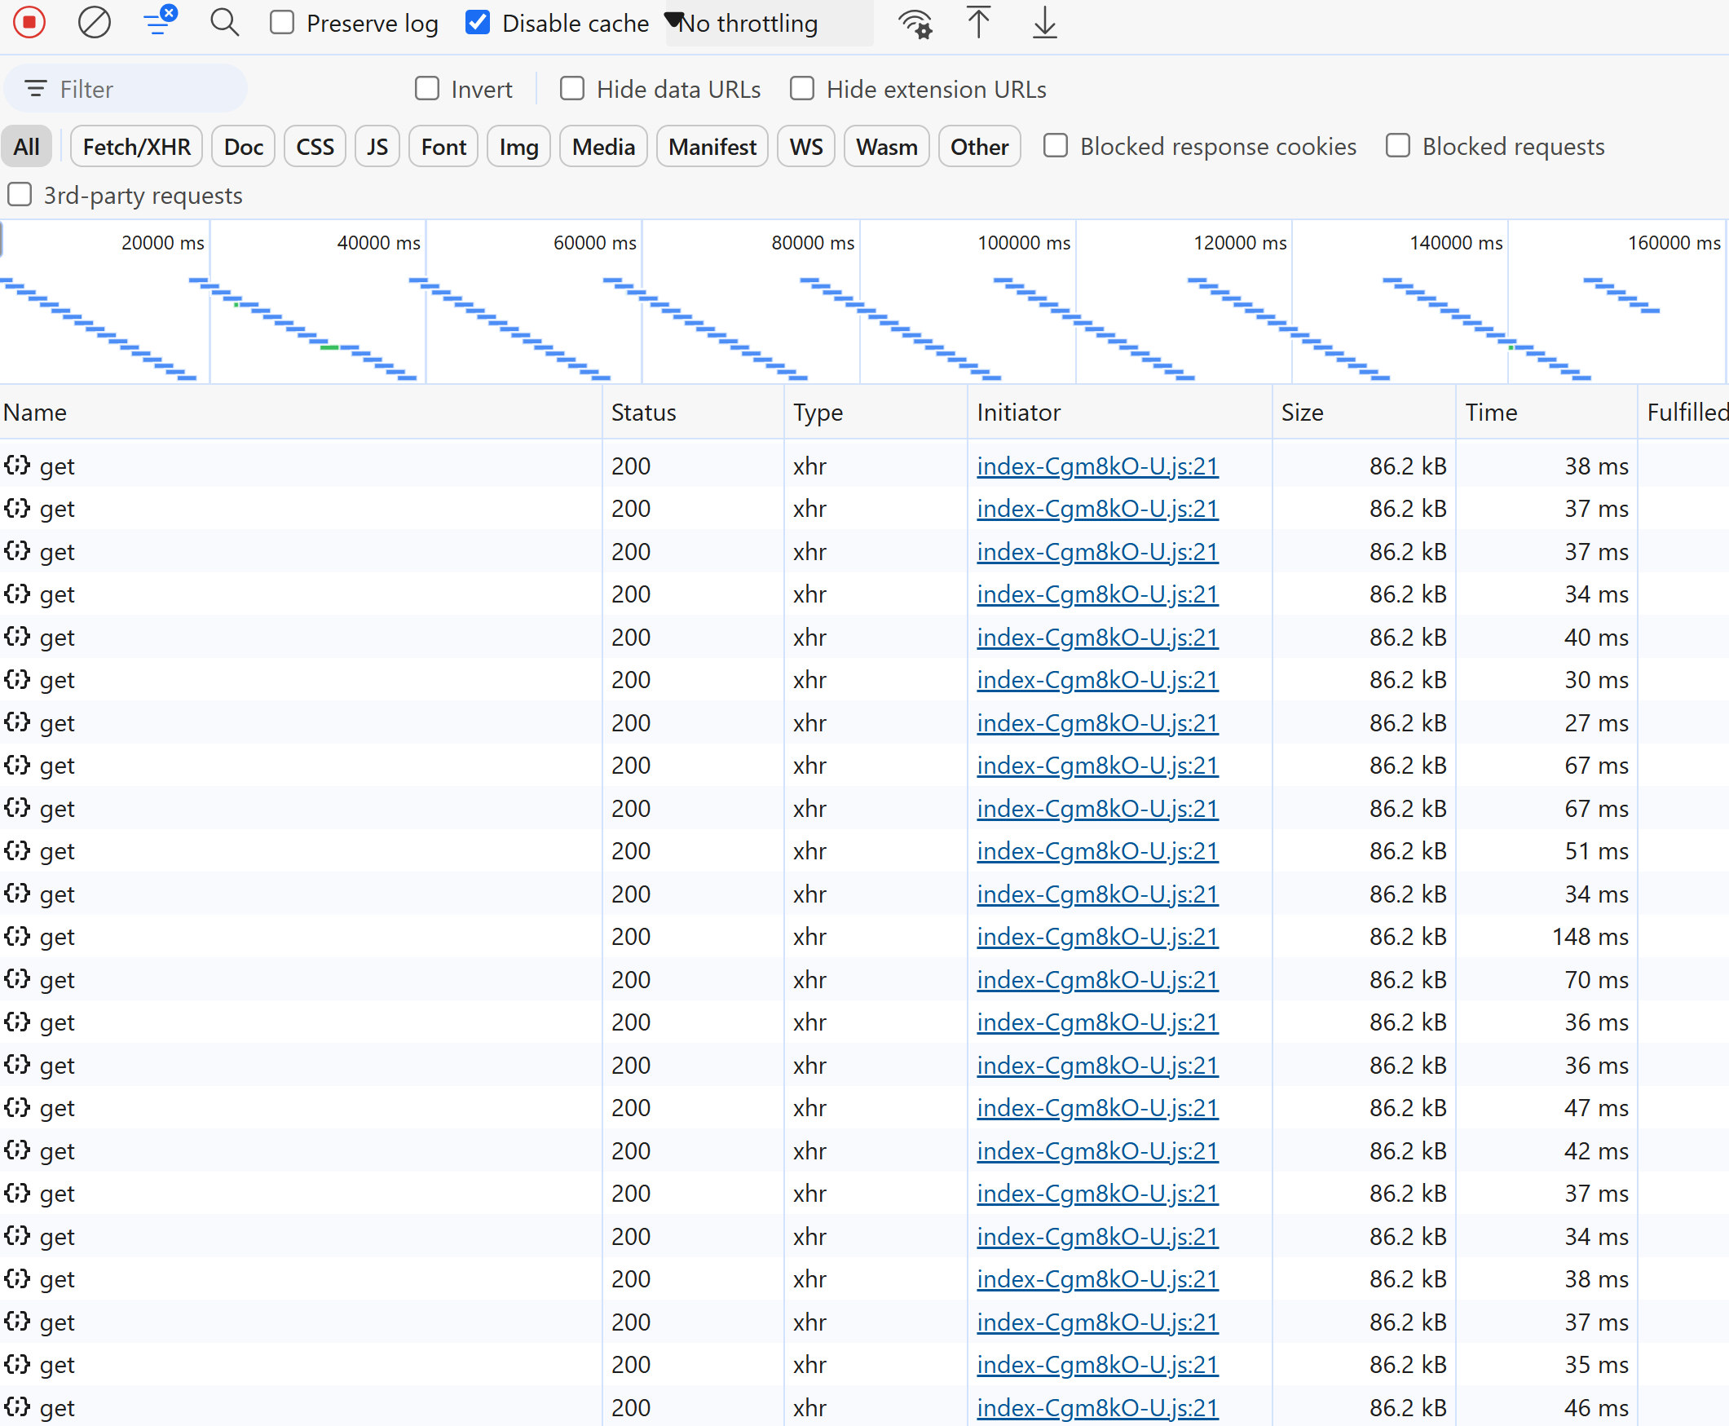Tick the Hide data URLs checkbox

[x=571, y=88]
